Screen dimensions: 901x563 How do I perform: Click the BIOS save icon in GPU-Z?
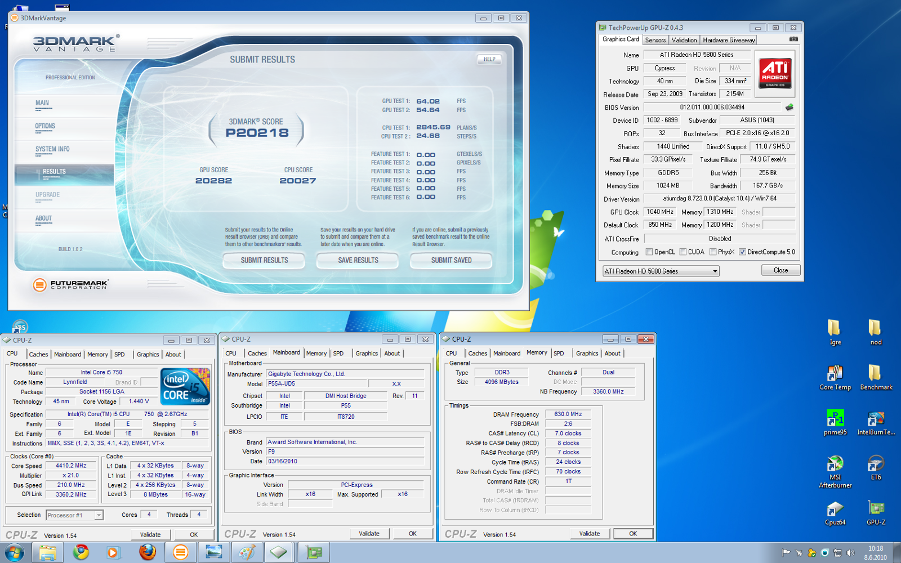789,107
